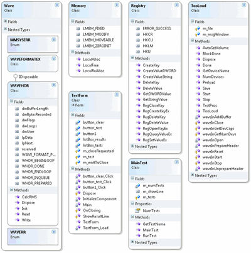This screenshot has width=251, height=253.
Task: Expand Nested Types section in TooLoud class
Action: pos(192,175)
